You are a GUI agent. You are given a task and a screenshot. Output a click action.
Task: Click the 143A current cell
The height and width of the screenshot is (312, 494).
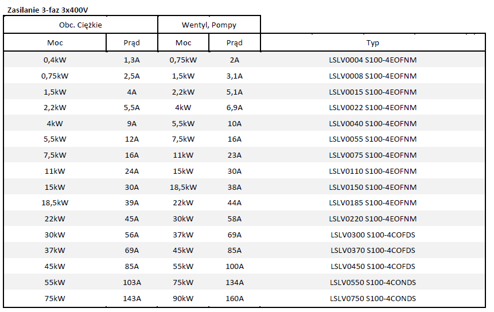point(132,298)
